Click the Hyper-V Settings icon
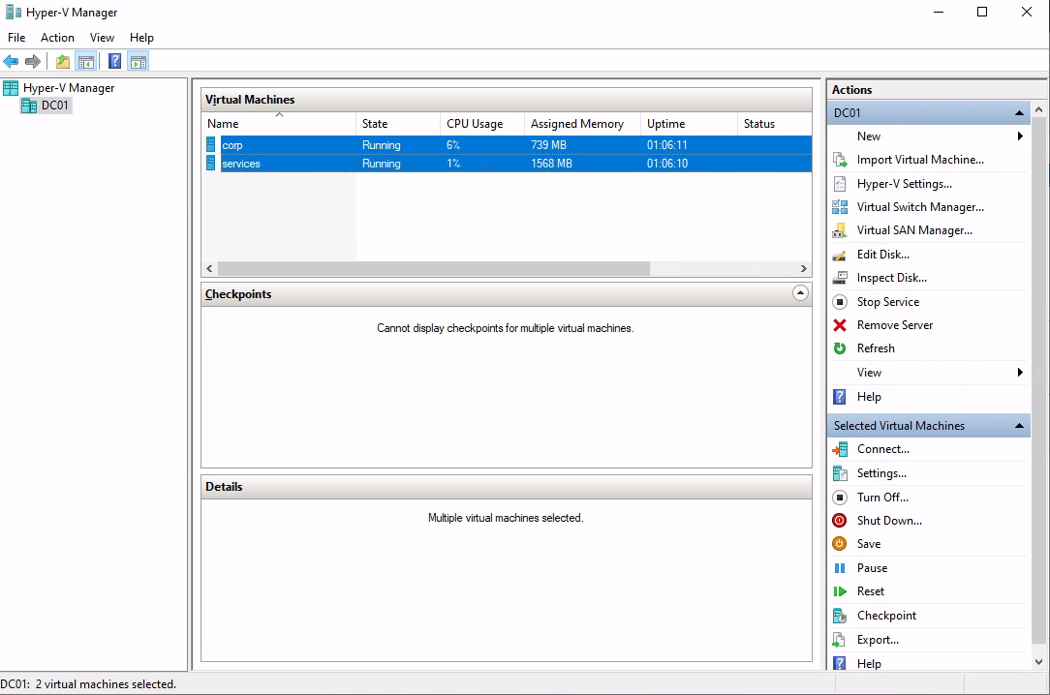 click(840, 184)
